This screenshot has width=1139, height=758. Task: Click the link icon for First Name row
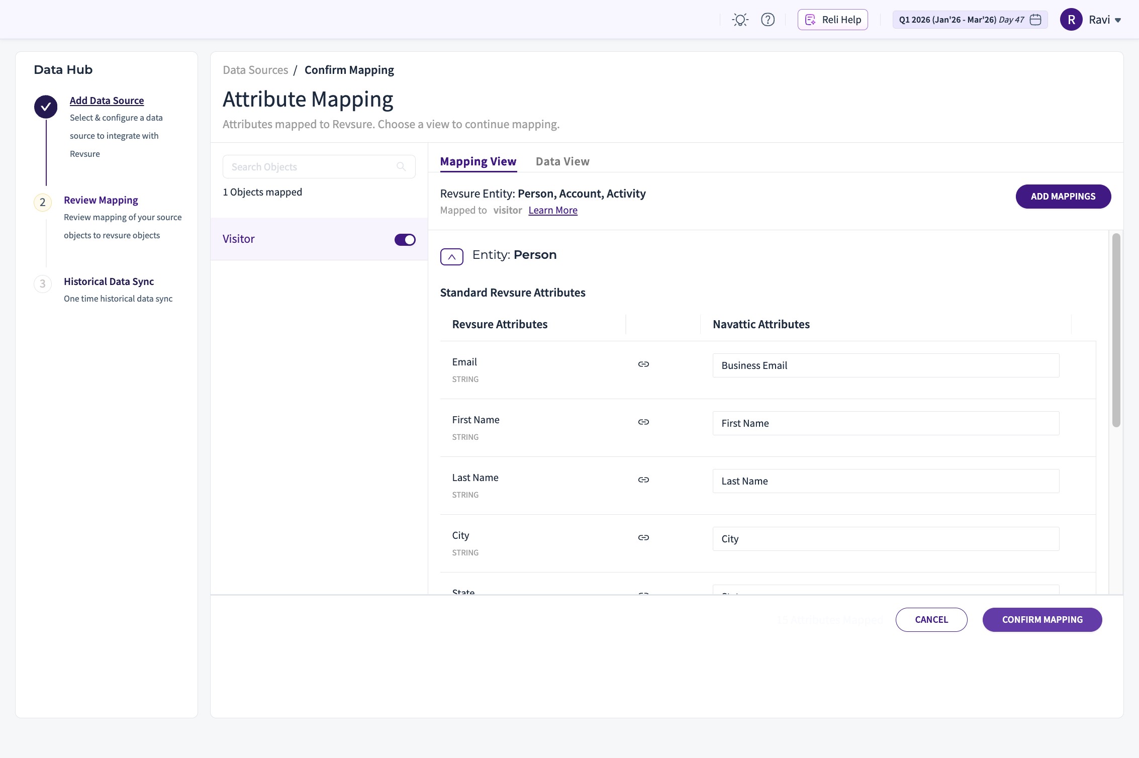[x=643, y=422]
